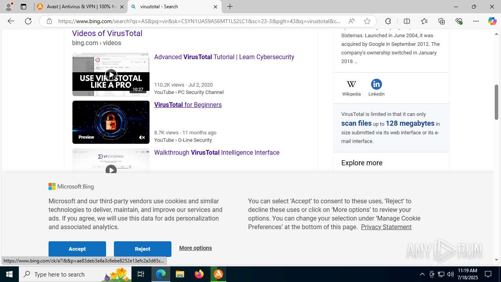
Task: Open the Privacy Statement link
Action: [x=386, y=227]
